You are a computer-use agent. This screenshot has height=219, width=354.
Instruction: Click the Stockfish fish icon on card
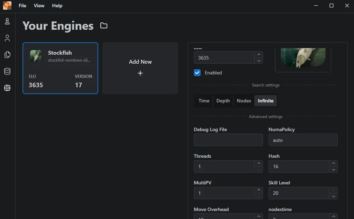coord(36,56)
